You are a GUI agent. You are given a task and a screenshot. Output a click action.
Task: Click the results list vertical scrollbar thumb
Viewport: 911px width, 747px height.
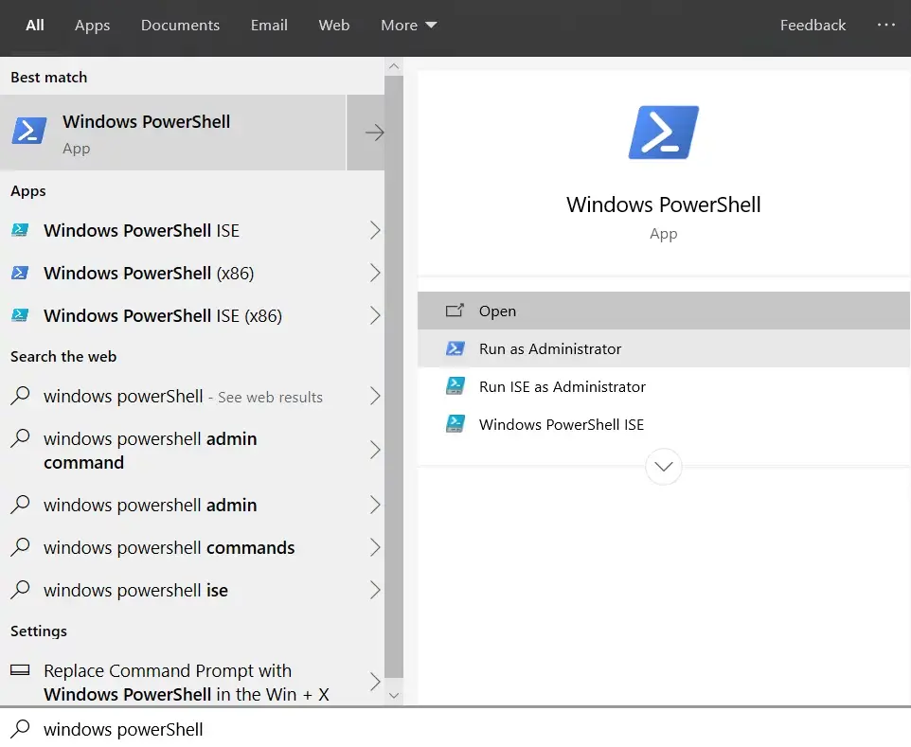tap(394, 377)
